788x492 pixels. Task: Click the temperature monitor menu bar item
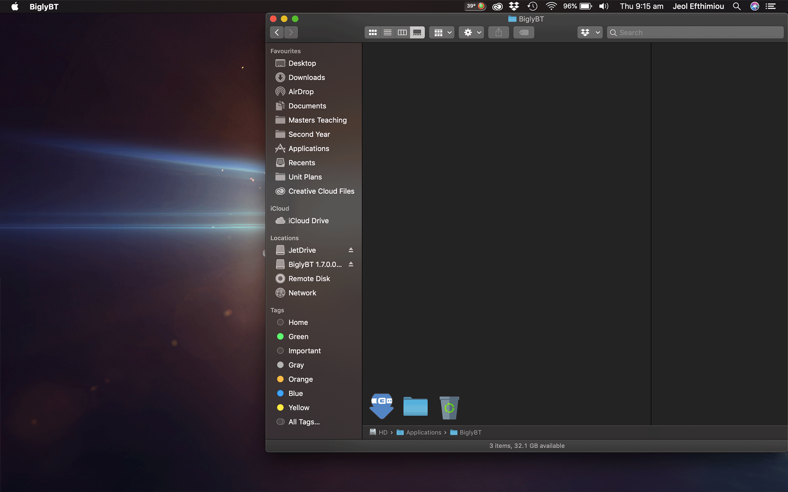tap(476, 6)
